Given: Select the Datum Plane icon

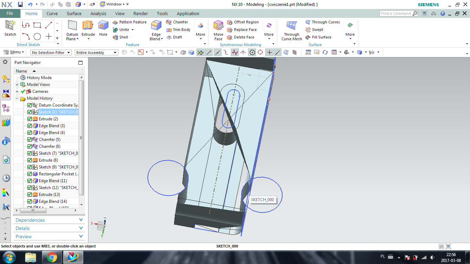Looking at the screenshot, I should (x=72, y=26).
